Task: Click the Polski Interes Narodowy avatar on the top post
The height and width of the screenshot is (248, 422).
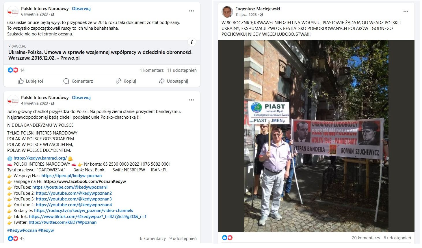Action: (13, 12)
